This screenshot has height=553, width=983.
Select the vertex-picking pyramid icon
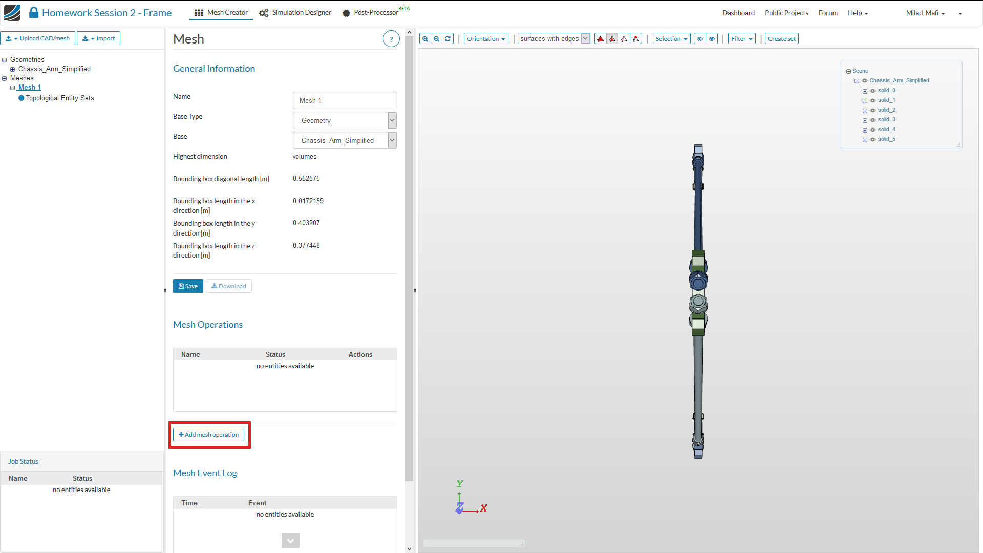636,39
